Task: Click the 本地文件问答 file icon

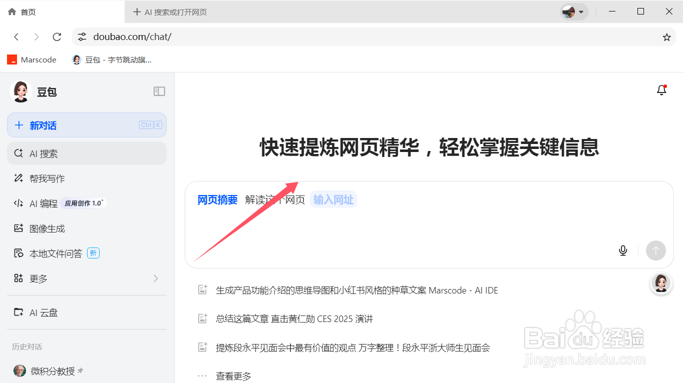Action: 19,253
